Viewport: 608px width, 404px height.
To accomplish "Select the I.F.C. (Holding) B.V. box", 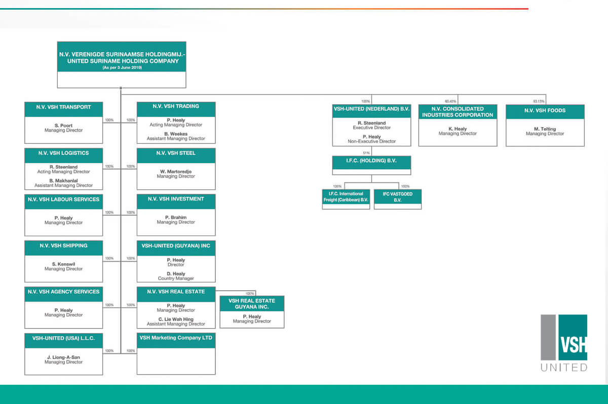I will 371,165.
